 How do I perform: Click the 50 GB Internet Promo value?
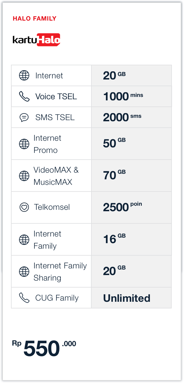[x=114, y=143]
